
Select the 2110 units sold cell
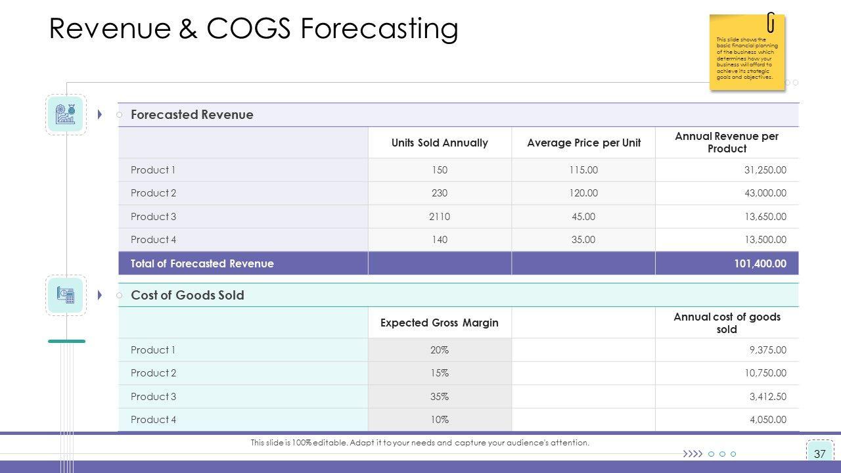[x=440, y=217]
